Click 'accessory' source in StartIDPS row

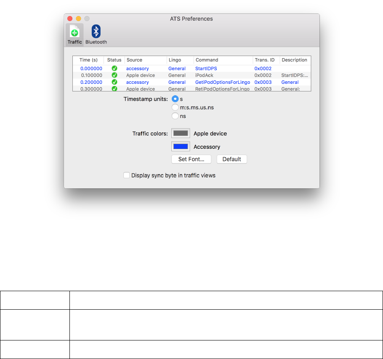(138, 69)
